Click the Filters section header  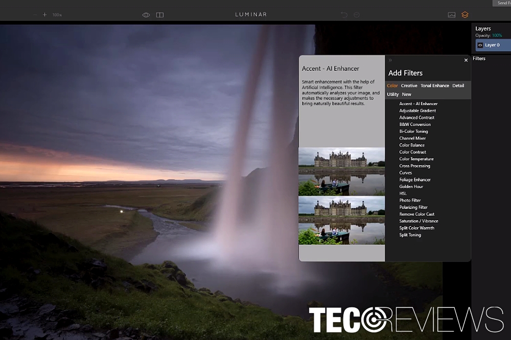[x=479, y=59]
